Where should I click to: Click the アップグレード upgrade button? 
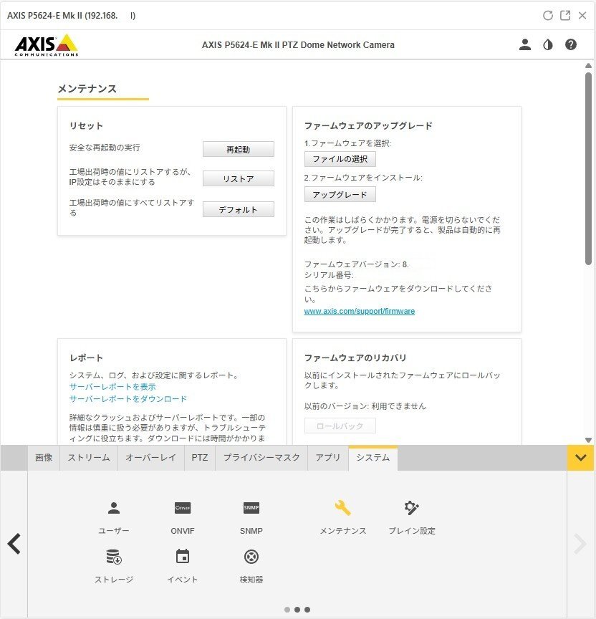tap(340, 194)
